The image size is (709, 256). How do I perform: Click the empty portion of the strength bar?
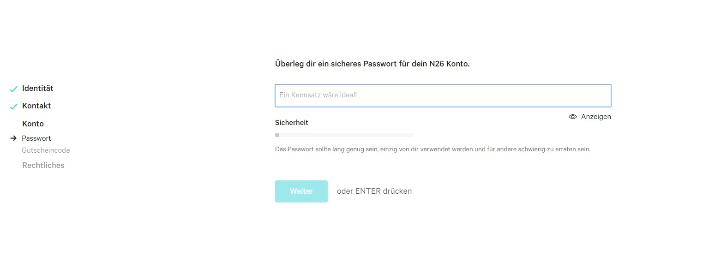click(346, 135)
